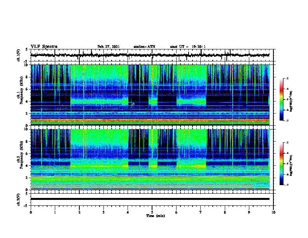The width and height of the screenshot is (308, 238).
Task: Click time axis tick label "8"
Action: pos(225,212)
